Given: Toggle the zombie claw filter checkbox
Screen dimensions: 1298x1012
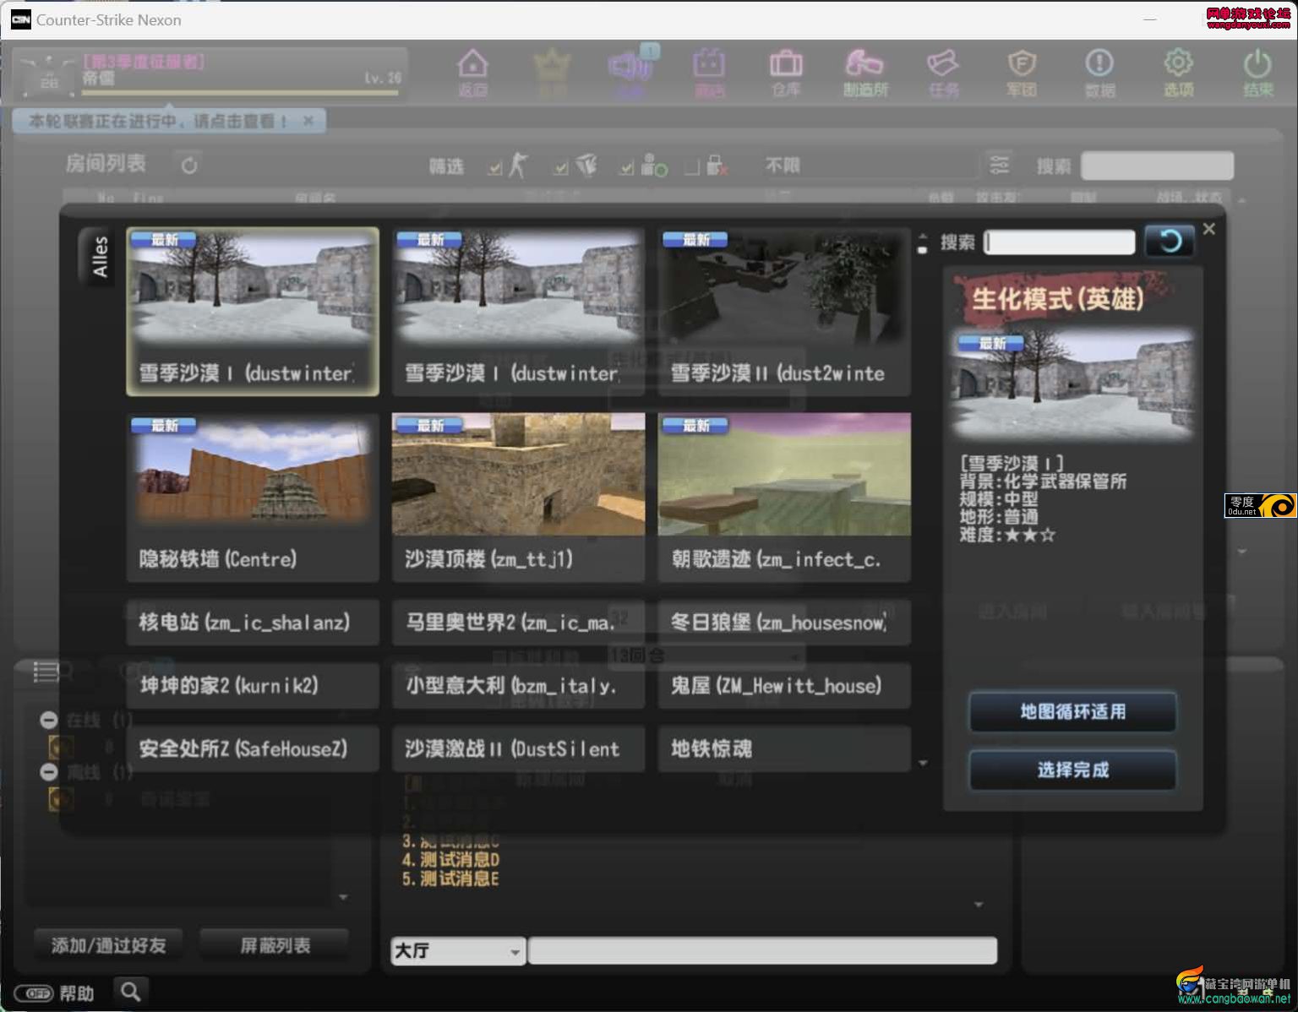Looking at the screenshot, I should point(560,168).
